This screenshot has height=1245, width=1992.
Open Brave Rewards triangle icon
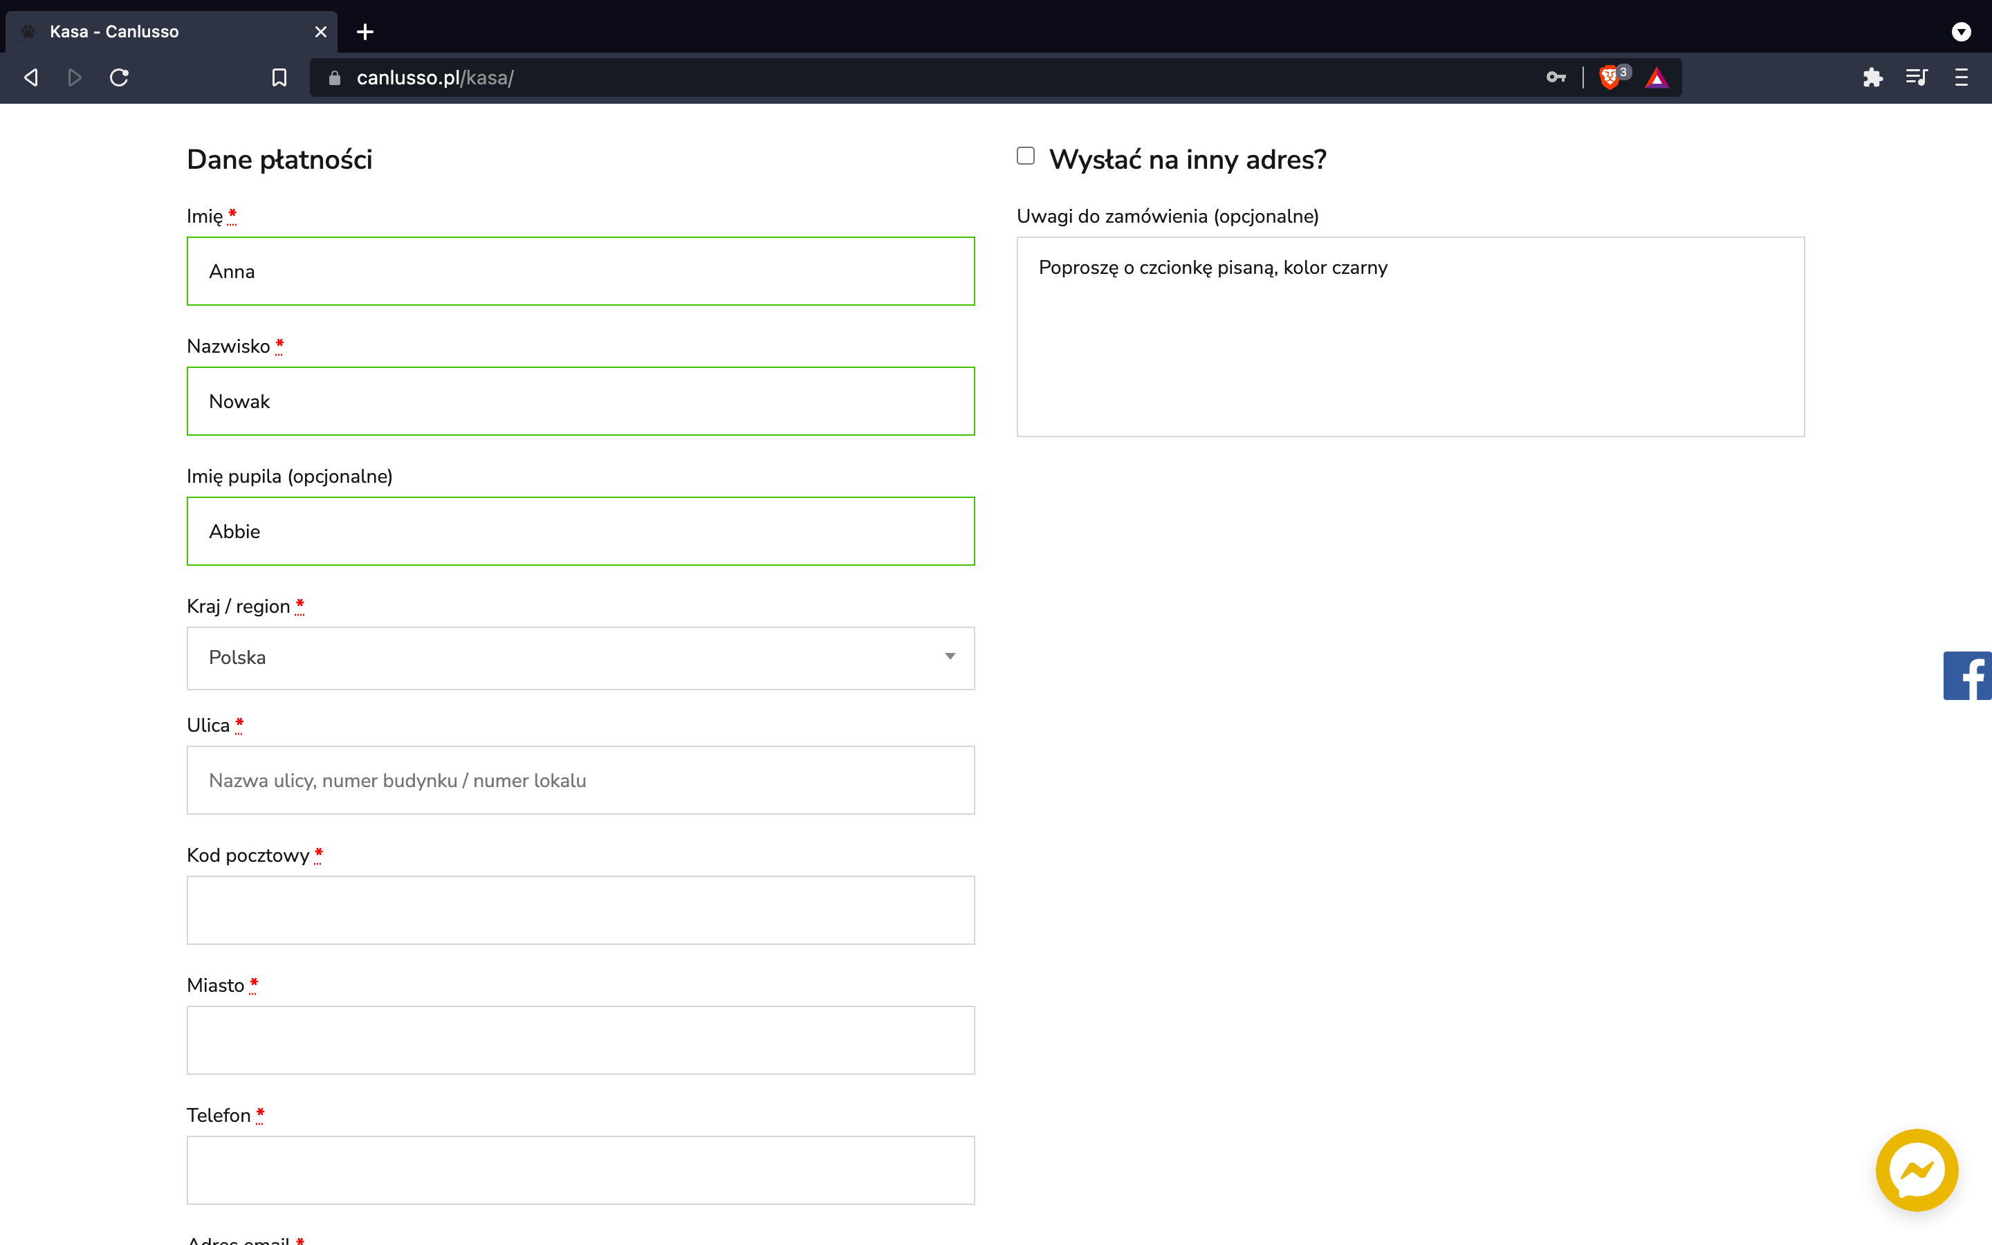tap(1656, 77)
